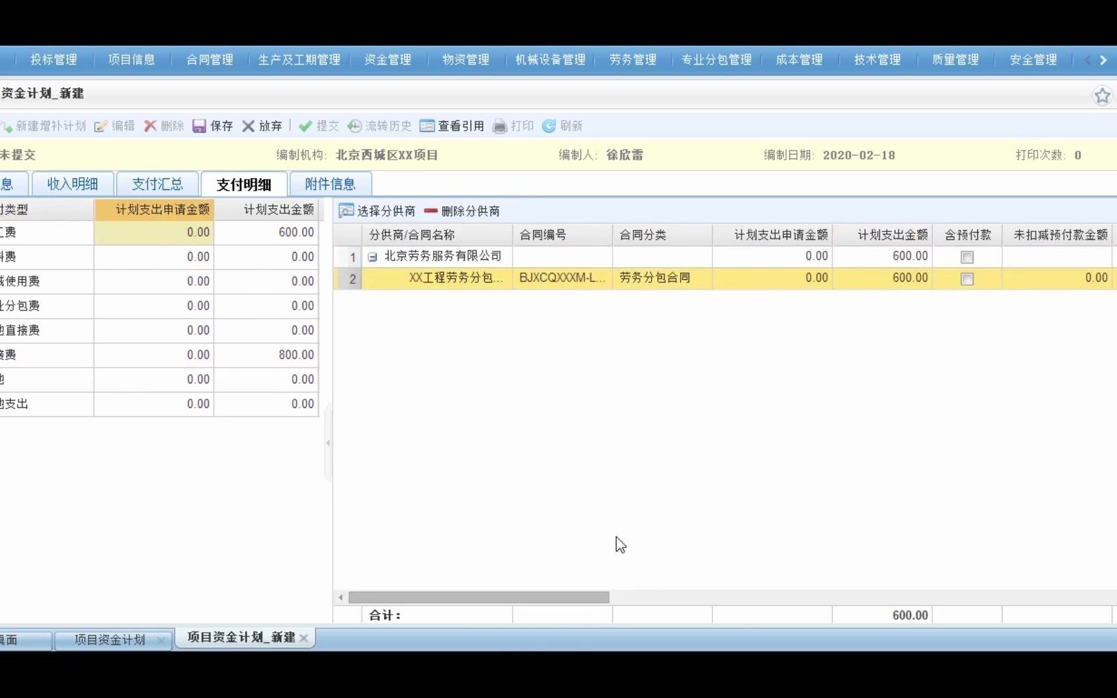Click the 合同编号 column header
Screen dimensions: 1117x698
562,235
